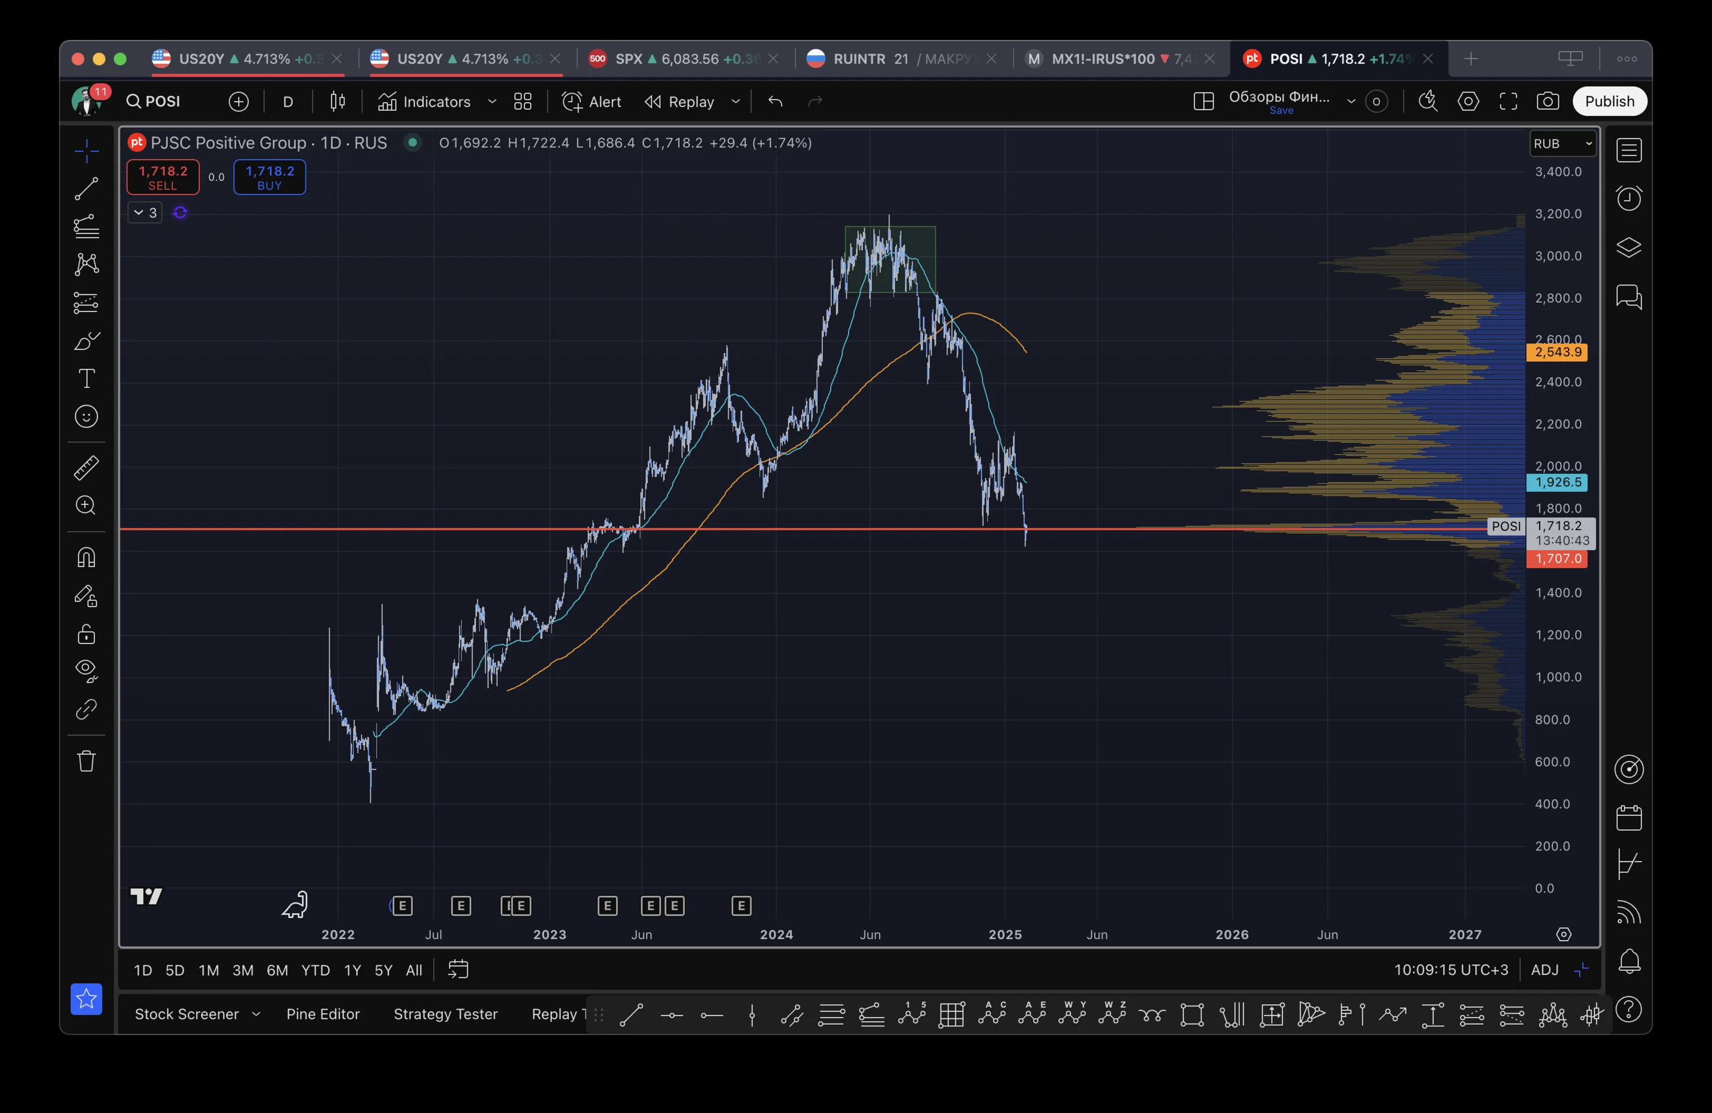This screenshot has width=1712, height=1113.
Task: Remove drawings with the trash icon
Action: click(x=86, y=760)
